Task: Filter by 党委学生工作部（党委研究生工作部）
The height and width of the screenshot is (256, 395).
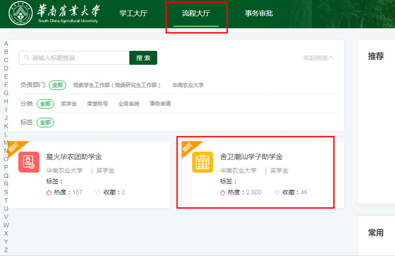Action: 117,85
